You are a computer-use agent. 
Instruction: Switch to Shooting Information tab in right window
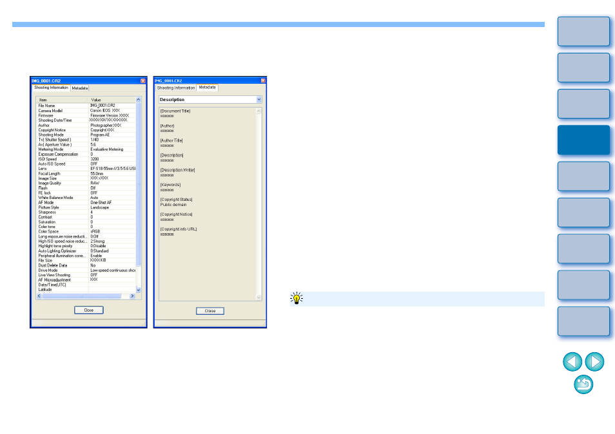pos(176,88)
